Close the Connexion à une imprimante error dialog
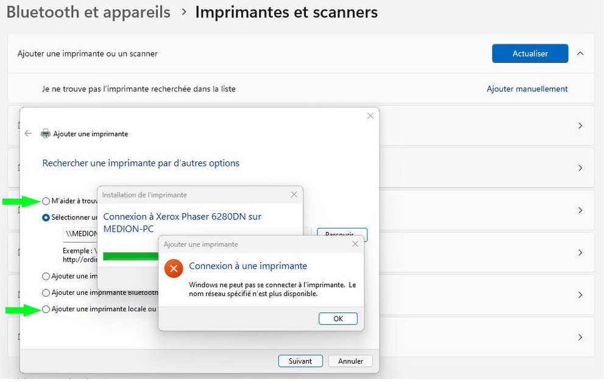 355,244
